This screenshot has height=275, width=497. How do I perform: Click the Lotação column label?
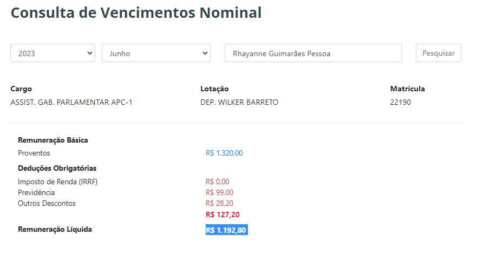point(214,89)
